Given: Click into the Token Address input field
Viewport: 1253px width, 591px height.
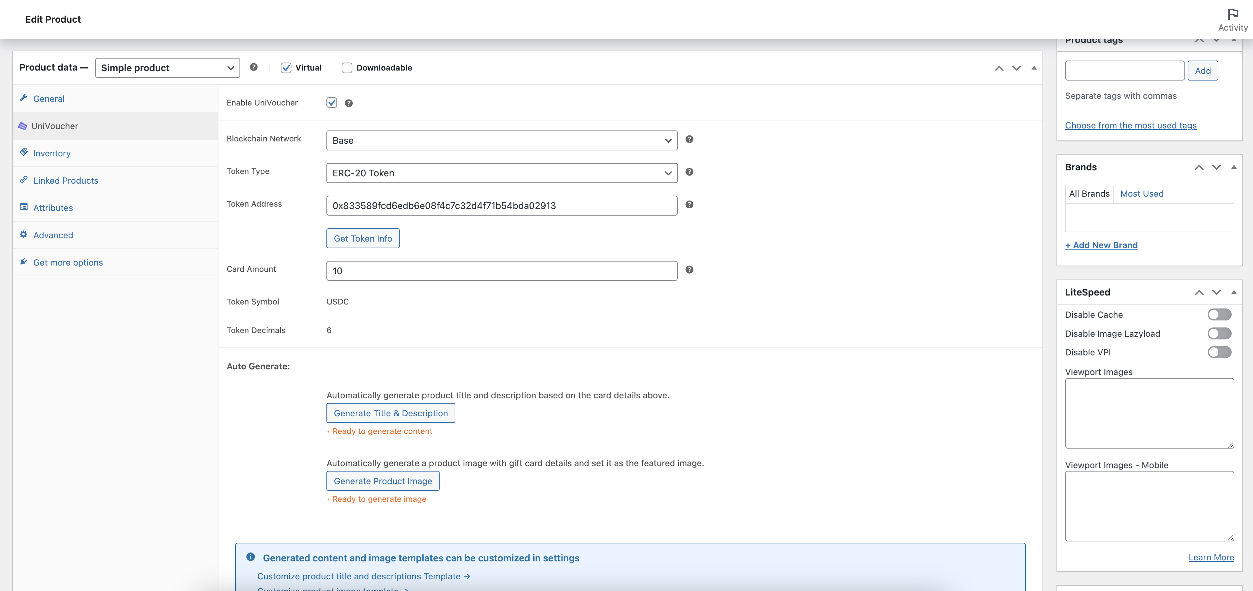Looking at the screenshot, I should click(x=502, y=206).
